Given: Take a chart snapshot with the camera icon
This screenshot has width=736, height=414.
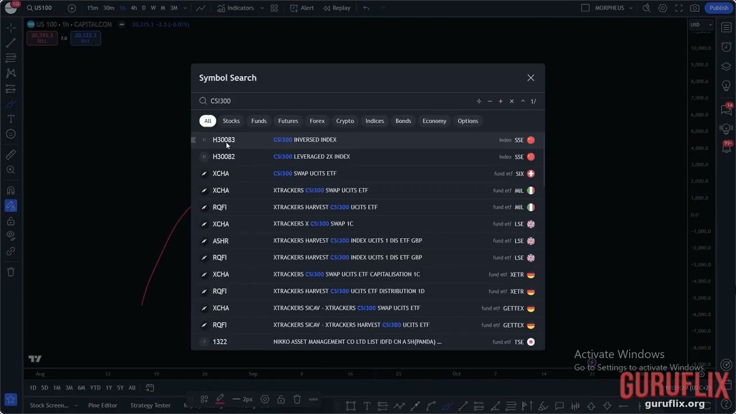Looking at the screenshot, I should (695, 8).
